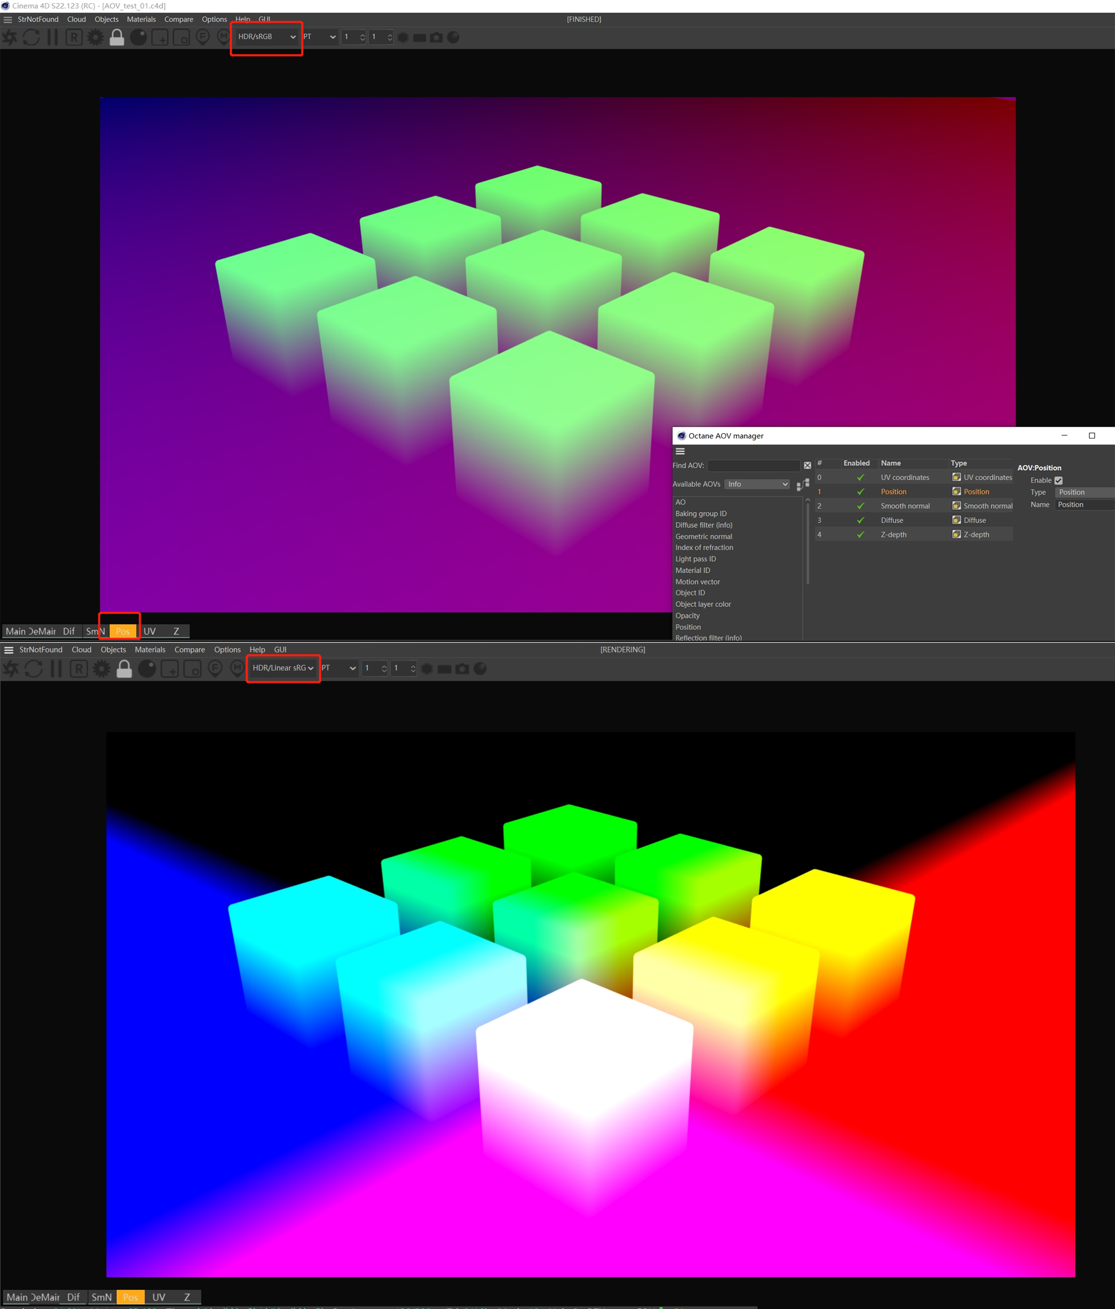Click clay mode sphere icon in top toolbar

tap(139, 37)
